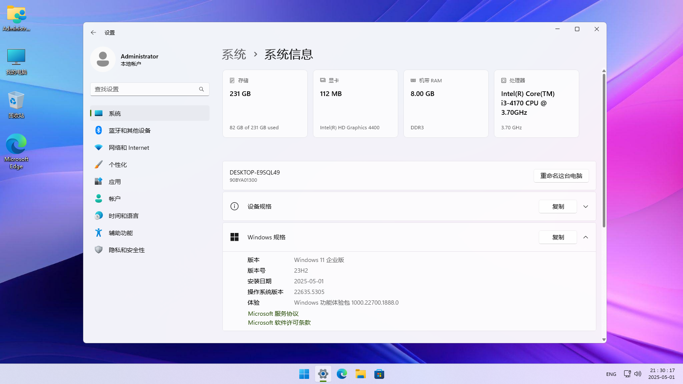Copy the Windows 规格 details
683x384 pixels.
point(558,237)
